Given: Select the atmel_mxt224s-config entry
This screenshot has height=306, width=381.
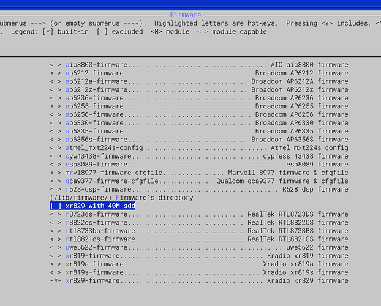Looking at the screenshot, I should [199, 147].
